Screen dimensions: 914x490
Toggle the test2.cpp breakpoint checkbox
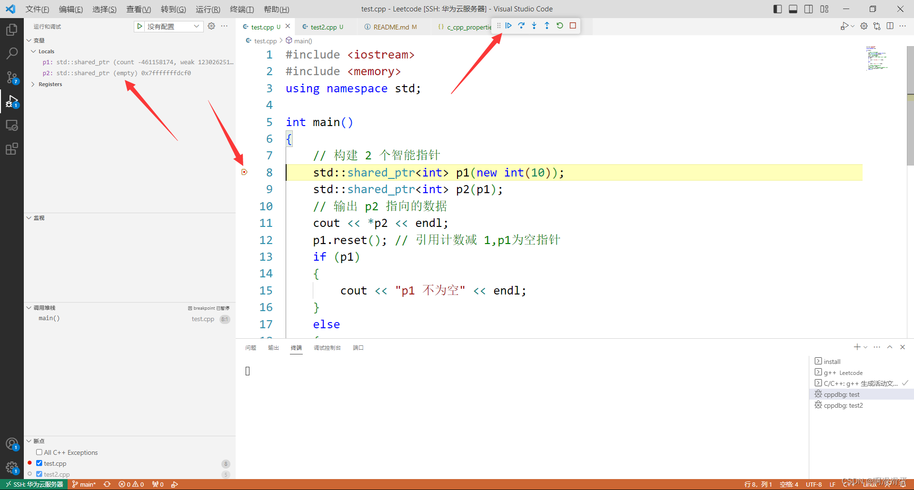[39, 474]
